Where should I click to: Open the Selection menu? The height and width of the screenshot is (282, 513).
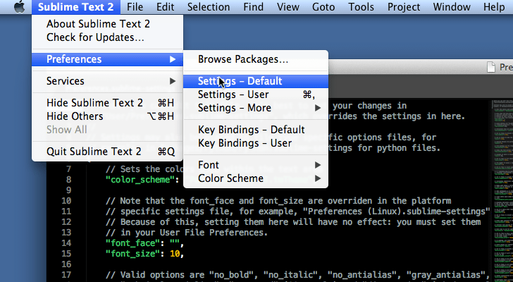[x=209, y=7]
